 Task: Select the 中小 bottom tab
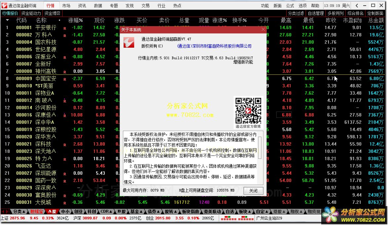tap(65, 211)
